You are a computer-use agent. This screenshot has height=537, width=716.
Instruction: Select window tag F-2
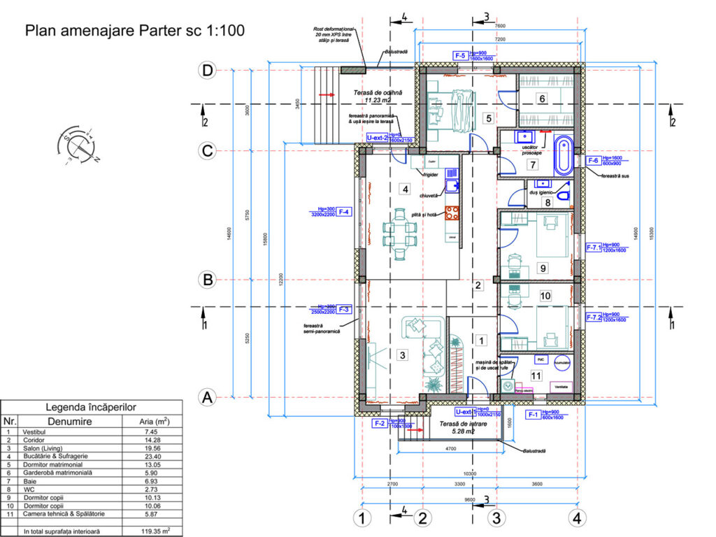[x=380, y=423]
